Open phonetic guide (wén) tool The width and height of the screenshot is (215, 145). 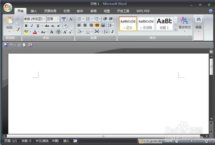[x=64, y=19]
